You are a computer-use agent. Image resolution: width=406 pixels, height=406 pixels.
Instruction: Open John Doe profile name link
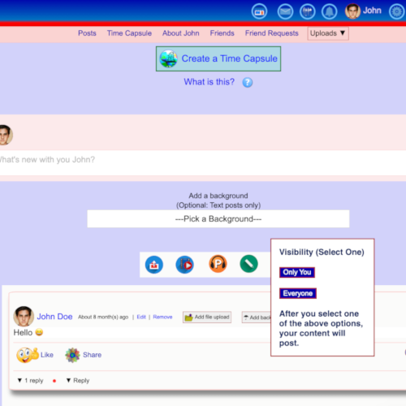54,317
